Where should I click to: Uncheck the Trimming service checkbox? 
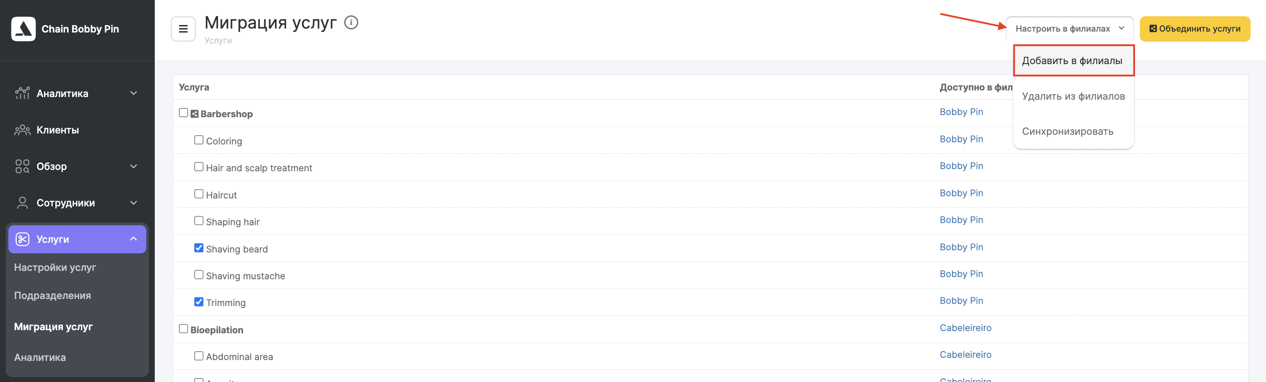(199, 302)
